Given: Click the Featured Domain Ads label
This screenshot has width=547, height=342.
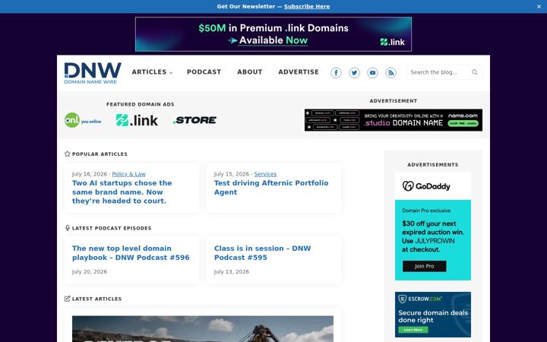Looking at the screenshot, I should (141, 104).
